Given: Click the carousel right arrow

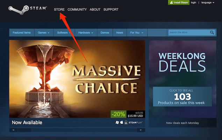Looking at the screenshot, I should point(141,130).
